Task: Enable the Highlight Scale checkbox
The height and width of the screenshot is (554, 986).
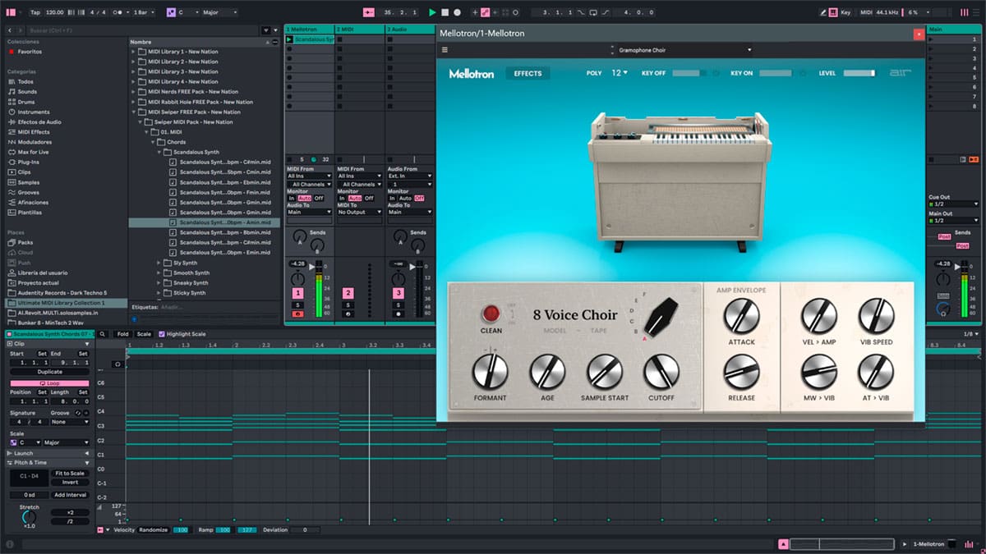Action: 162,334
